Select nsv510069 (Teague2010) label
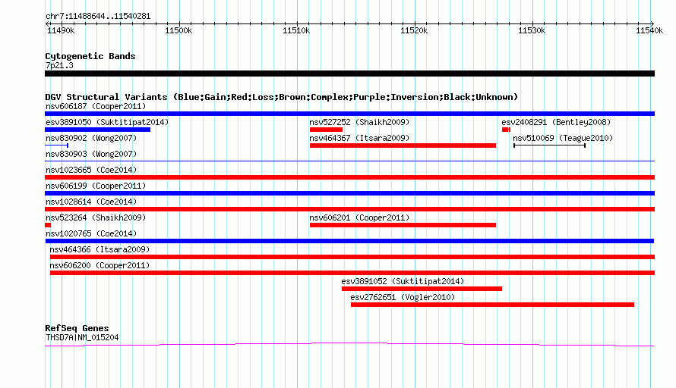676x388 pixels. (x=563, y=138)
